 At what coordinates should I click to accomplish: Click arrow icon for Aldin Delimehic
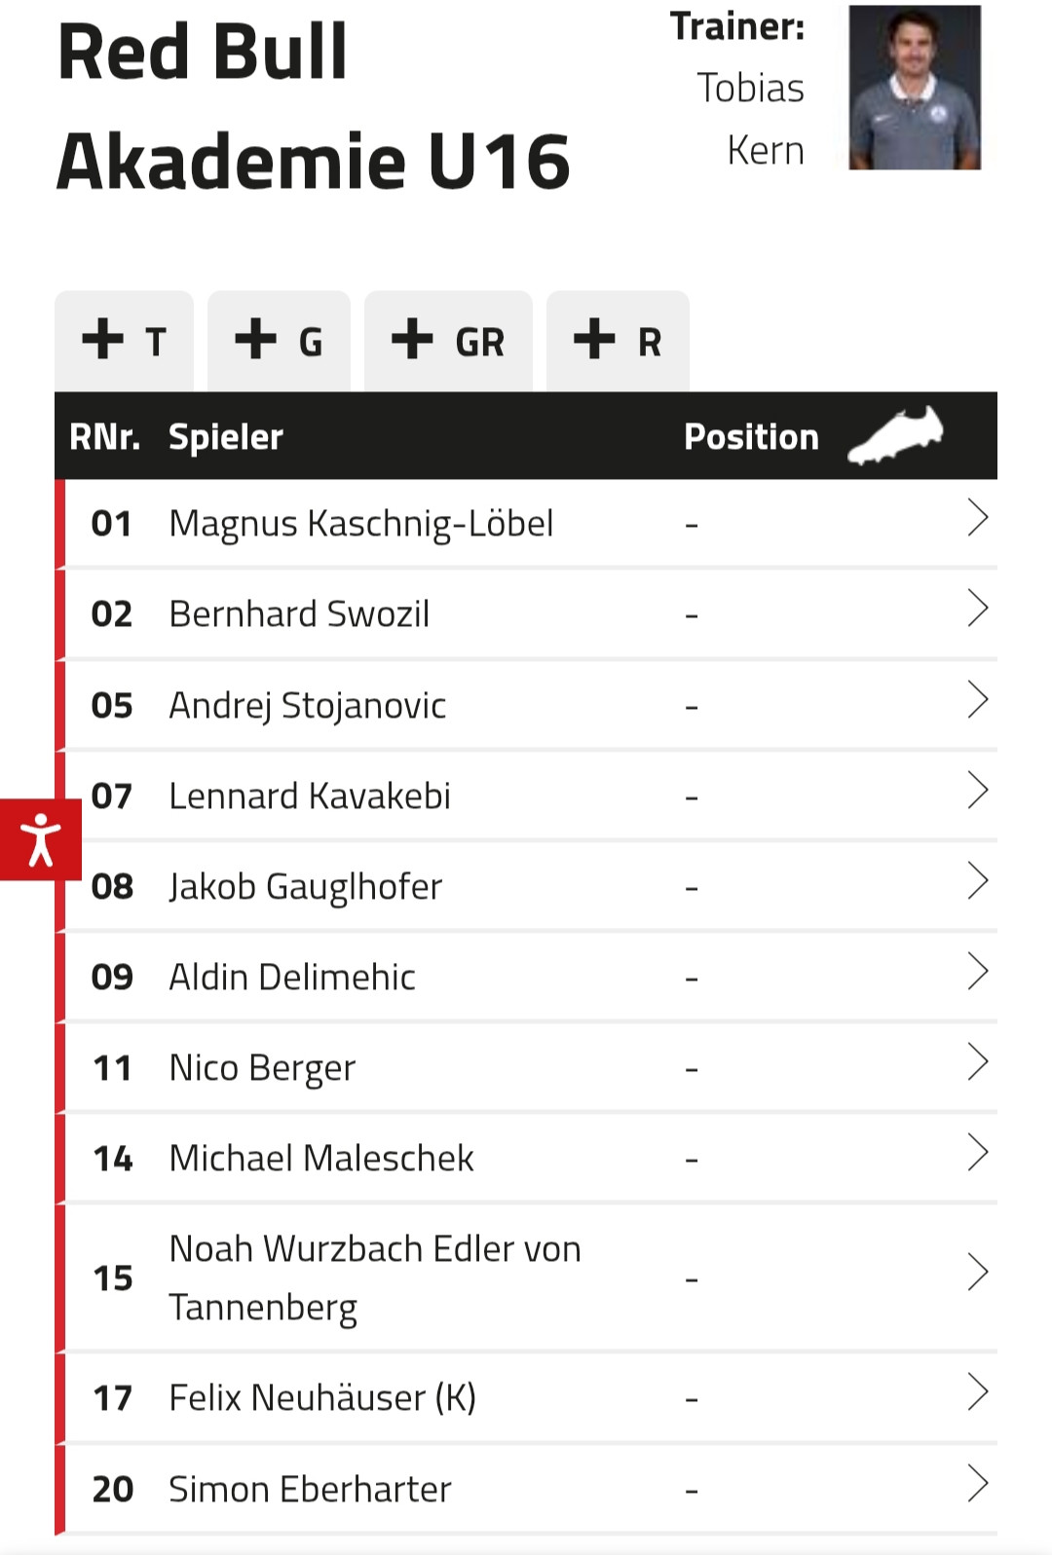[977, 971]
